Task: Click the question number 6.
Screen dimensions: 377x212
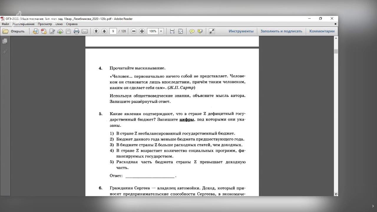Action: coord(100,188)
